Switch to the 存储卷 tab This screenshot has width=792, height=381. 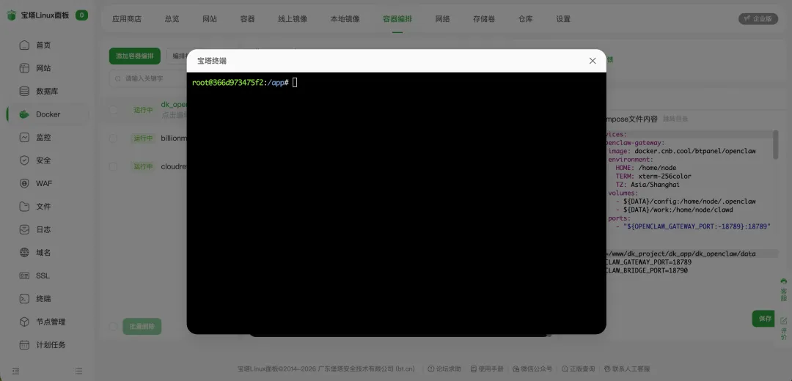tap(484, 19)
